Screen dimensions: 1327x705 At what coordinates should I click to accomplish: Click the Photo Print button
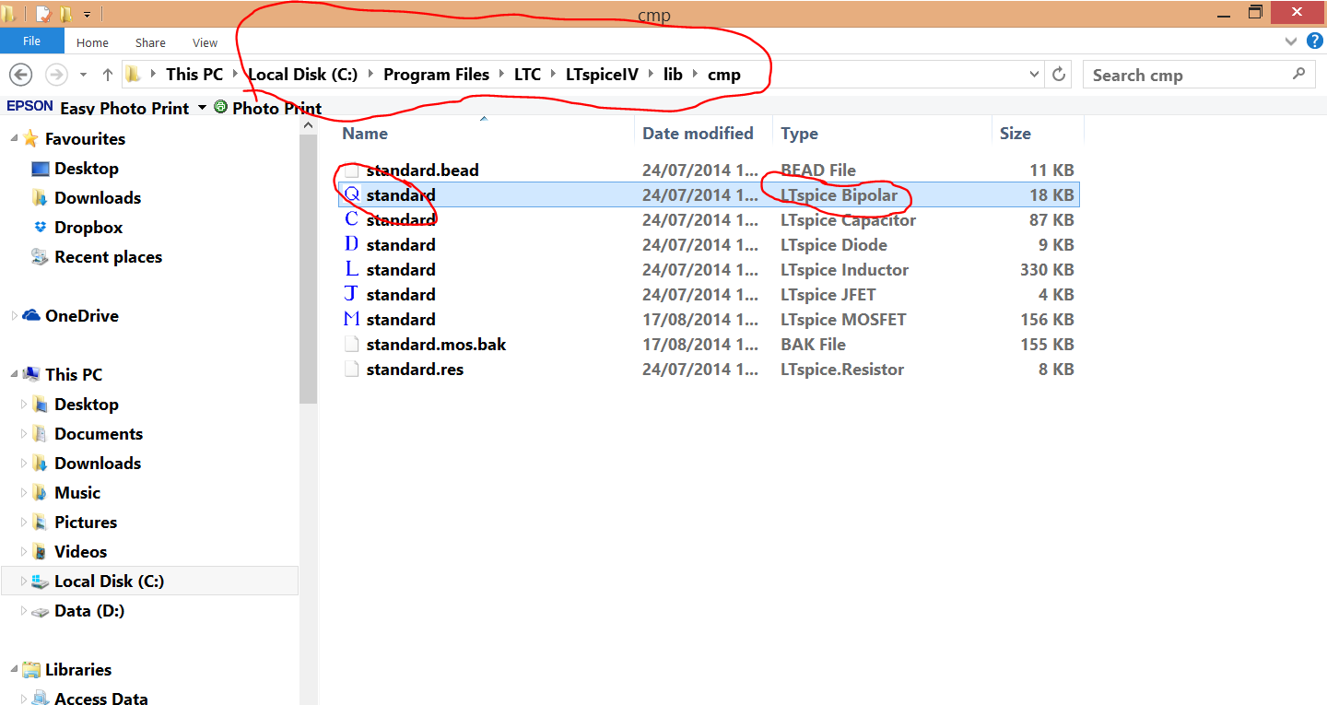click(x=267, y=108)
